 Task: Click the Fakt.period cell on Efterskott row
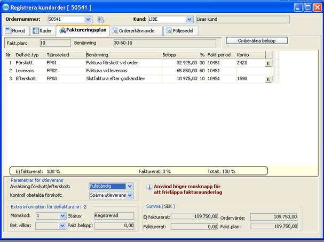tap(222, 79)
